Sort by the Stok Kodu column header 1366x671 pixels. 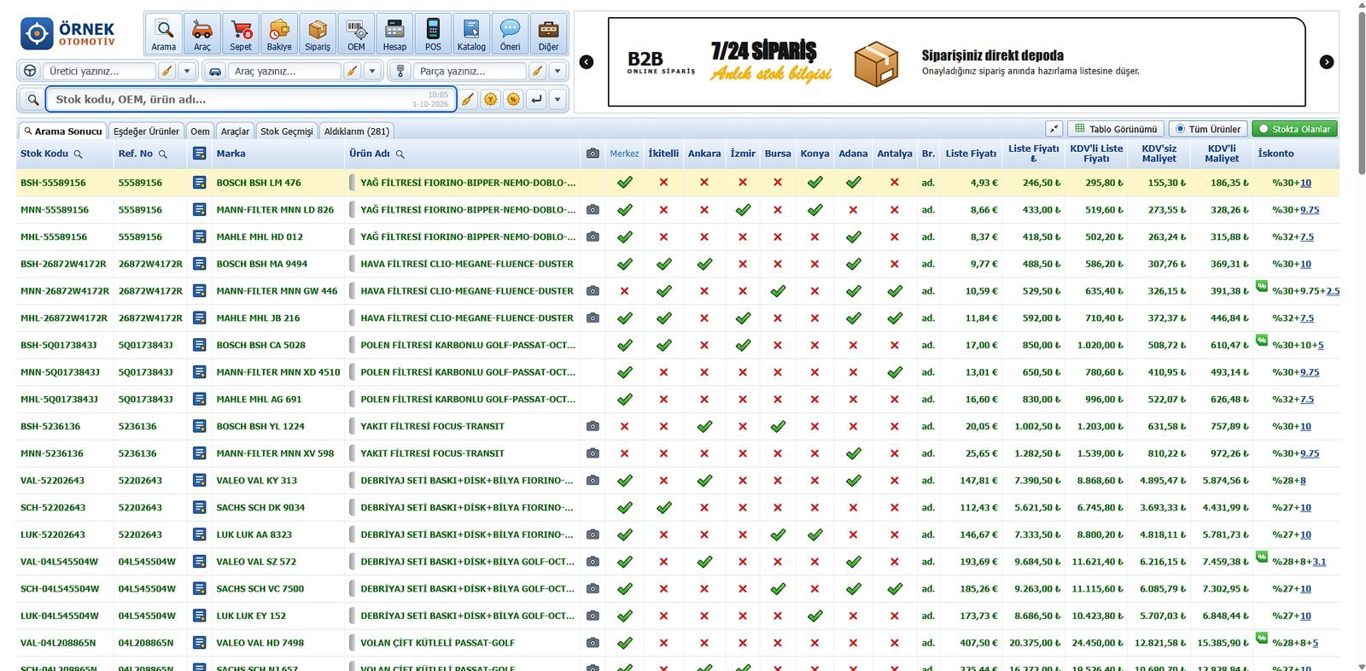(44, 154)
